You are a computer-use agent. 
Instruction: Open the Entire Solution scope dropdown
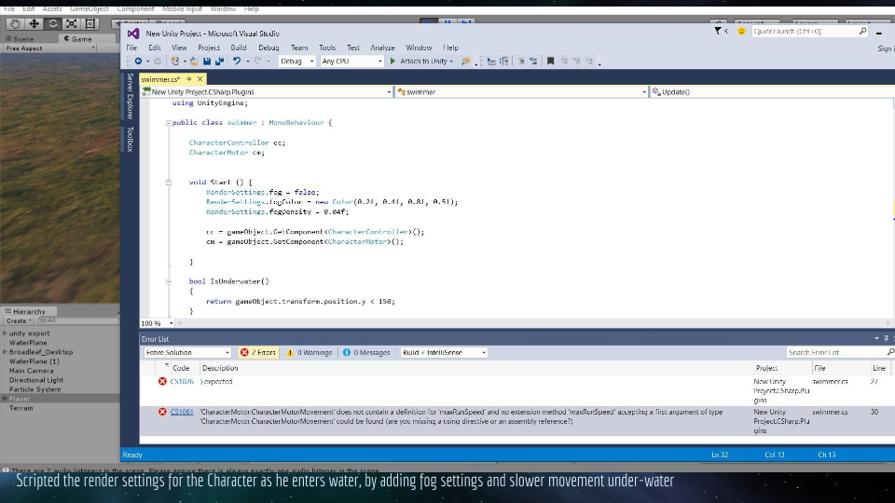(186, 353)
